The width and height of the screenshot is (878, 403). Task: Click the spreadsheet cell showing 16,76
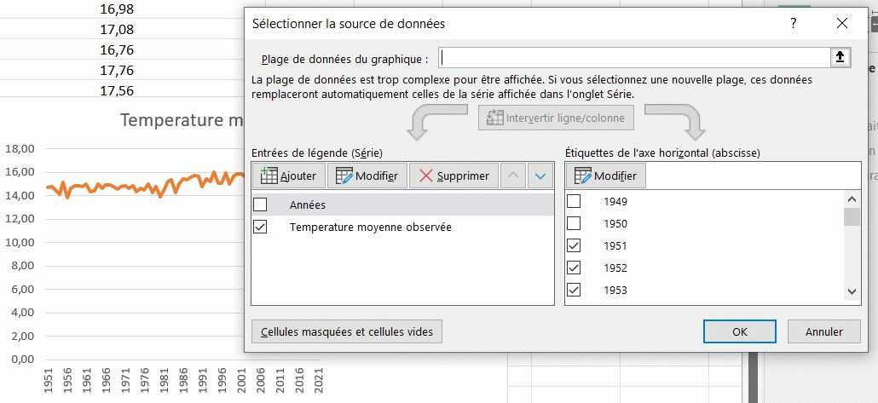click(117, 49)
